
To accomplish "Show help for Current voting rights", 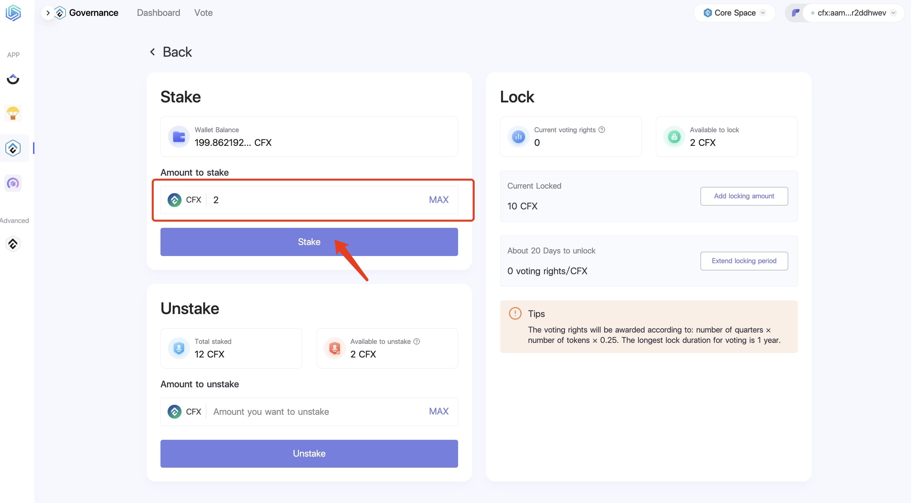I will click(602, 130).
